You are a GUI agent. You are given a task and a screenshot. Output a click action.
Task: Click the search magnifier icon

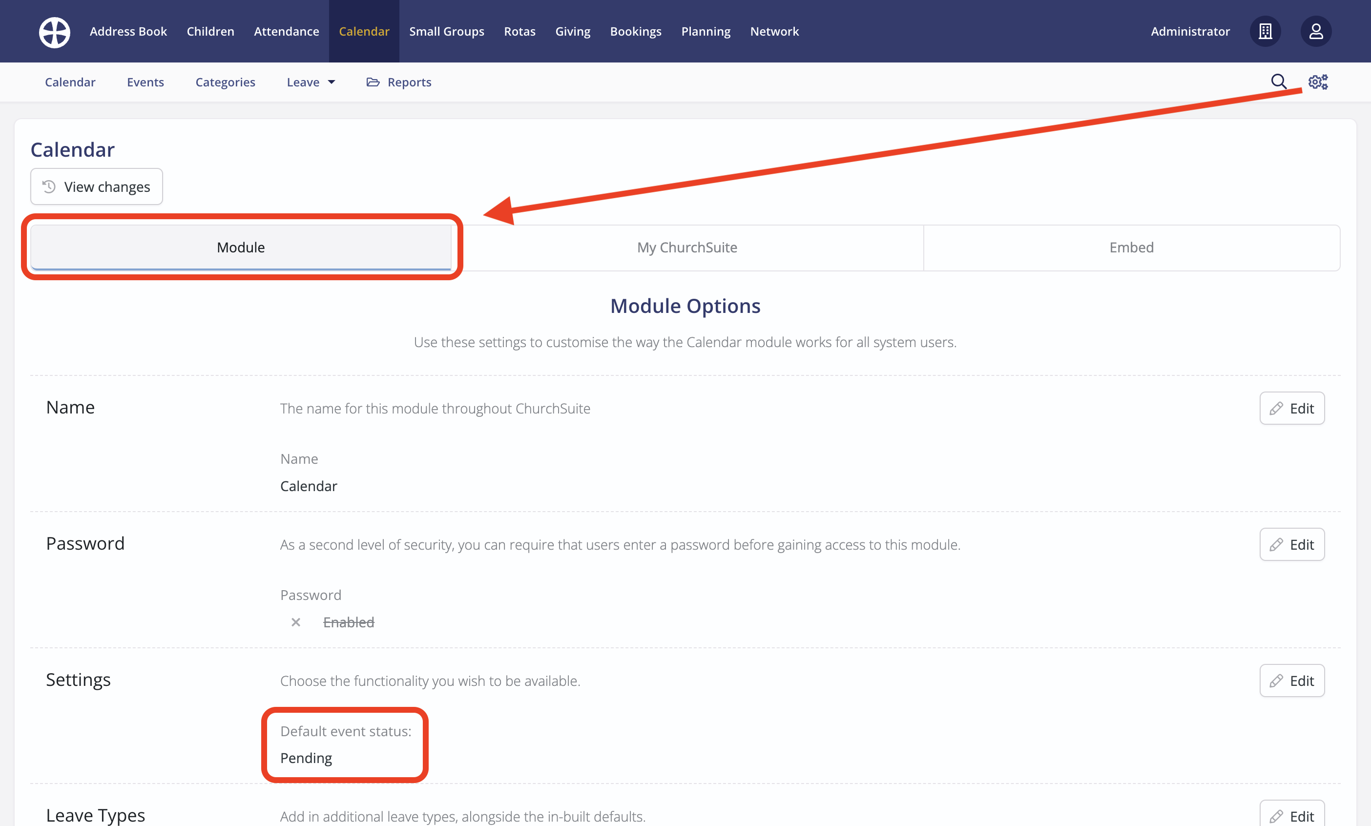point(1278,82)
